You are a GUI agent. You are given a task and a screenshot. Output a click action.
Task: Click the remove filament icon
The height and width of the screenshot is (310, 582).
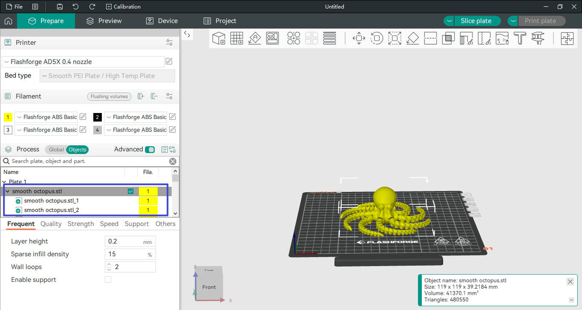click(154, 96)
